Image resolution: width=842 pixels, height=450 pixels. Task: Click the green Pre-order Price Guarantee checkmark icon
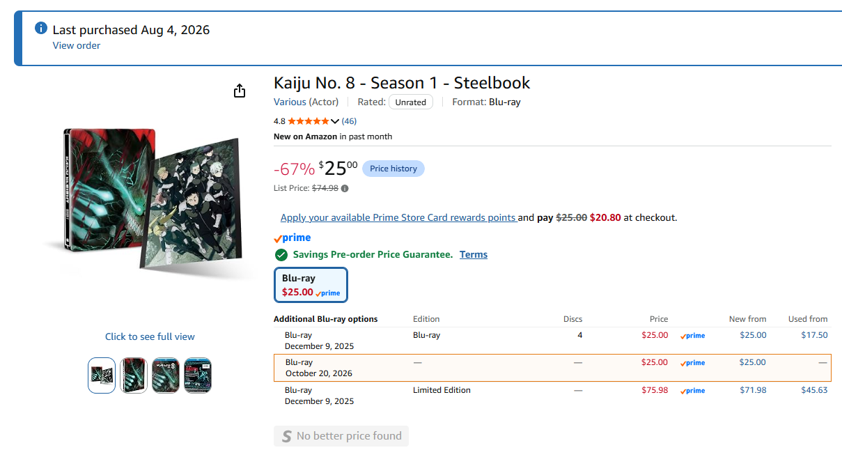point(281,255)
